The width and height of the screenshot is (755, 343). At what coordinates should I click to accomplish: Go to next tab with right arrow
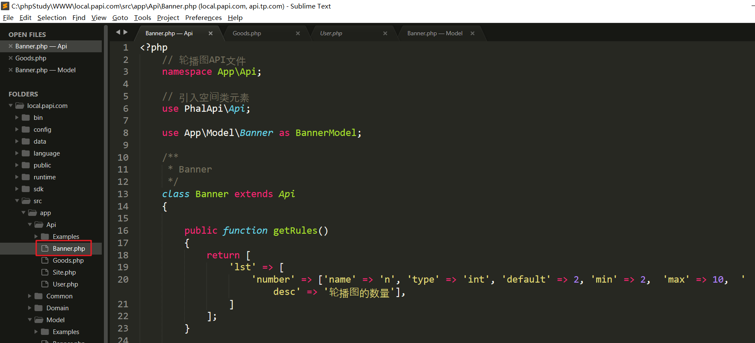[x=126, y=32]
